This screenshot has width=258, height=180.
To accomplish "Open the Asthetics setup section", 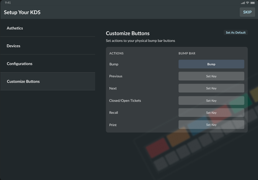I will [15, 28].
